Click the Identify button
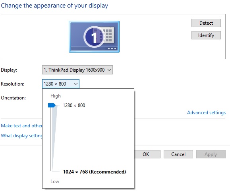 click(x=206, y=35)
